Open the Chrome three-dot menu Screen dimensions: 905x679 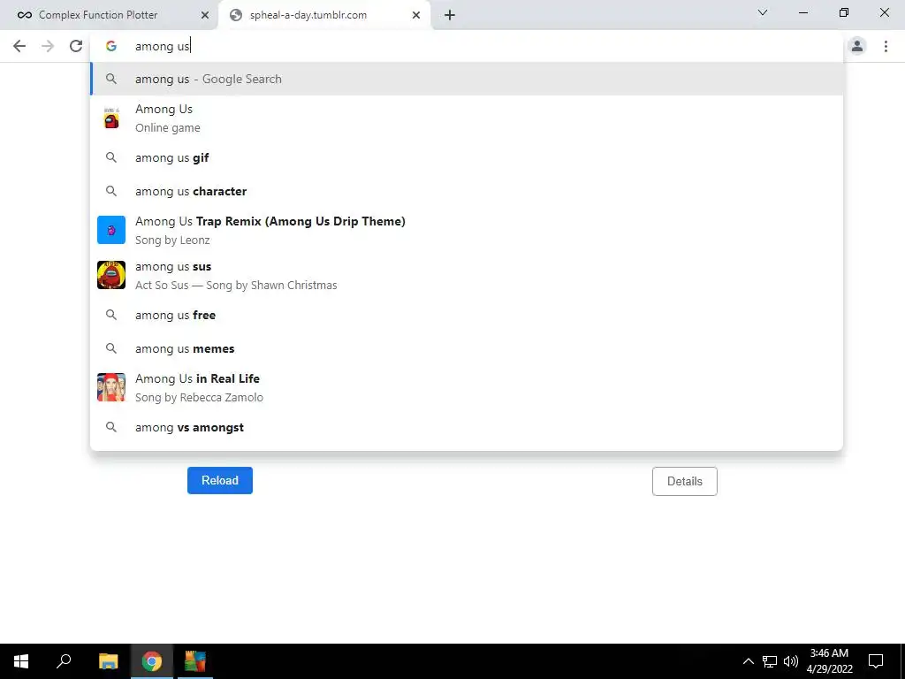[x=886, y=46]
